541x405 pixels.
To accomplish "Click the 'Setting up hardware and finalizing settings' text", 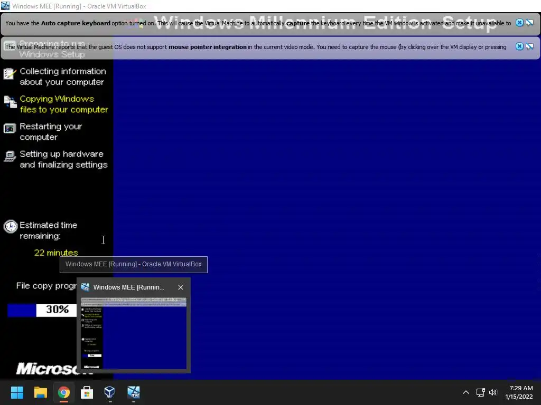I will pyautogui.click(x=63, y=159).
